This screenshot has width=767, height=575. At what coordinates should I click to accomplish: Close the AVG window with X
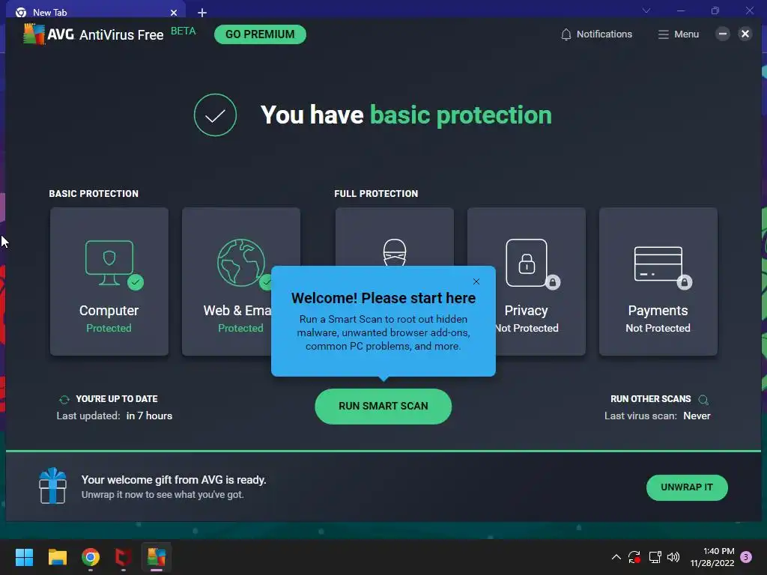(x=745, y=34)
